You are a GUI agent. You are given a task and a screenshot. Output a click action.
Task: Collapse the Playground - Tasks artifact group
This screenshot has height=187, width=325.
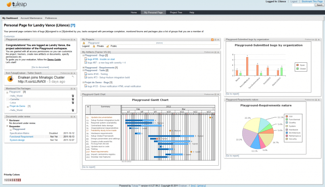(83, 70)
